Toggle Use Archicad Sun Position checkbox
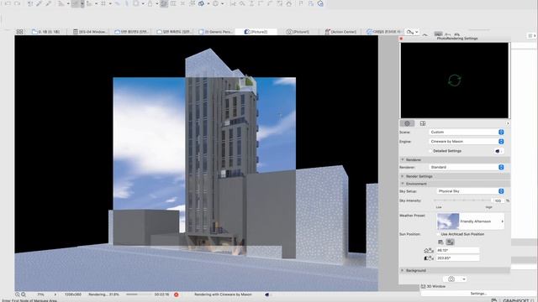This screenshot has height=302, width=538. pos(438,234)
